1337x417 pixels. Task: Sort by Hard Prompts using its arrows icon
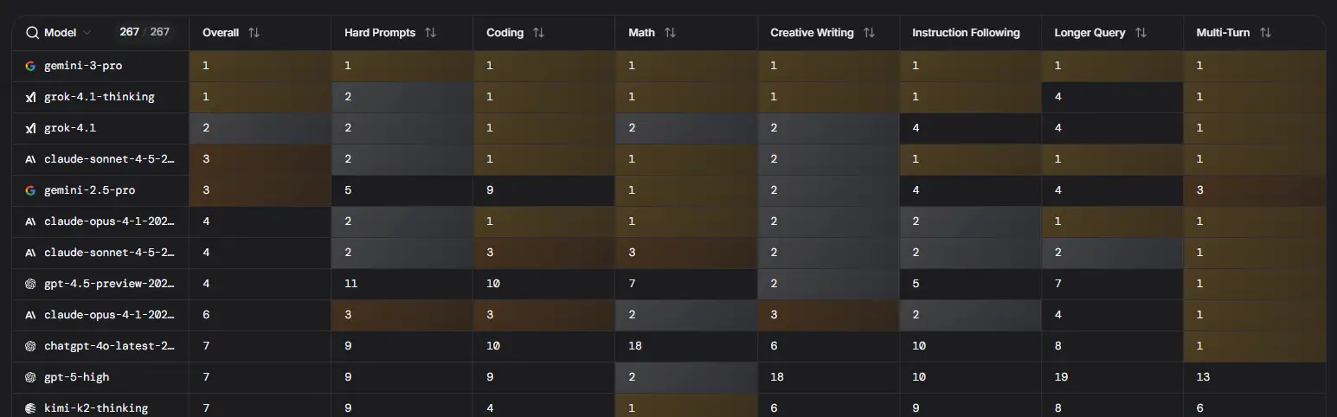430,33
